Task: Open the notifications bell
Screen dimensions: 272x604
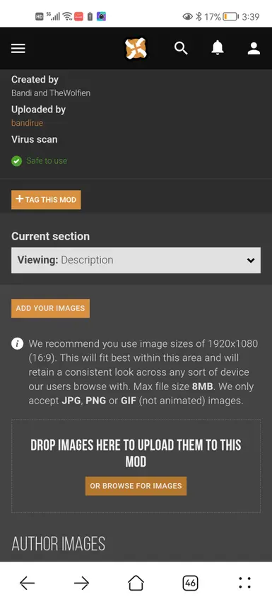Action: [218, 48]
